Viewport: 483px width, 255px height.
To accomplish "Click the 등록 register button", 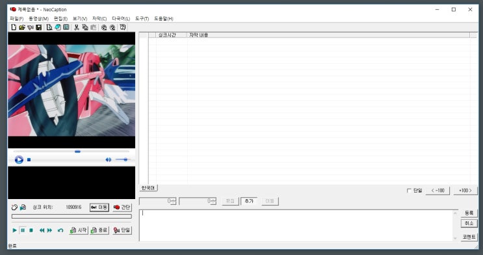I will click(469, 213).
